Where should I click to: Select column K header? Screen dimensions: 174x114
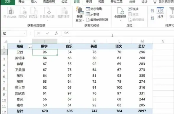click(x=94, y=41)
